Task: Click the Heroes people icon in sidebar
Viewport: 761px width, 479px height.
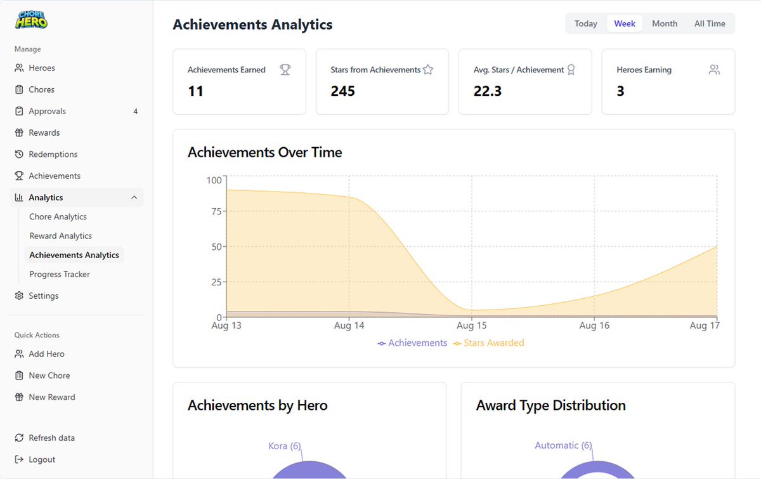Action: [19, 68]
